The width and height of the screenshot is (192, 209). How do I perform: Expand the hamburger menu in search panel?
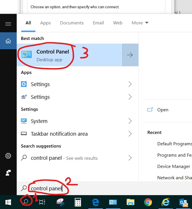coord(8,24)
